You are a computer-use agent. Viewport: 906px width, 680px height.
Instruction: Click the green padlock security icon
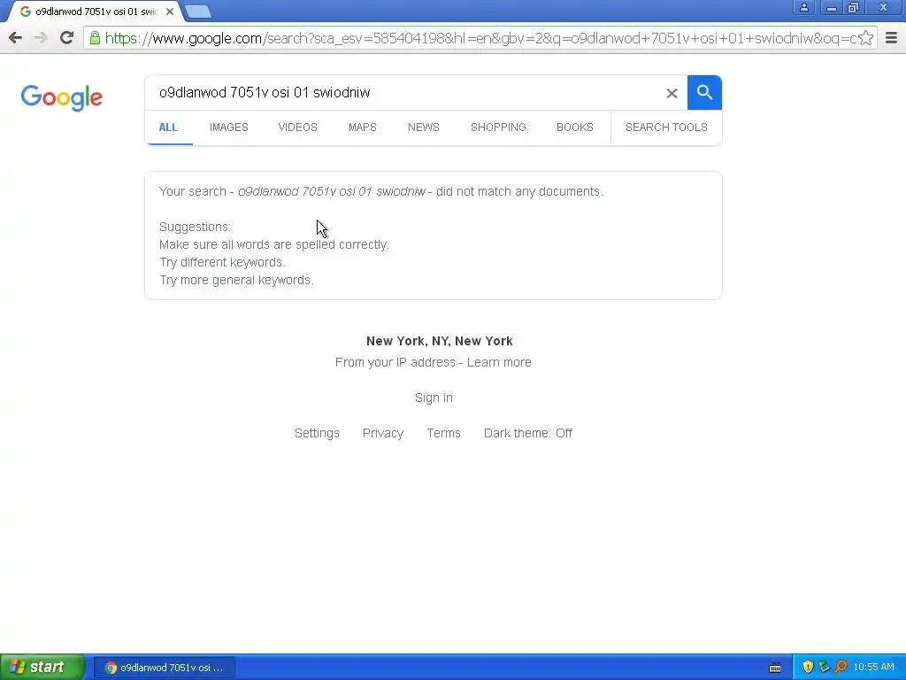(95, 38)
